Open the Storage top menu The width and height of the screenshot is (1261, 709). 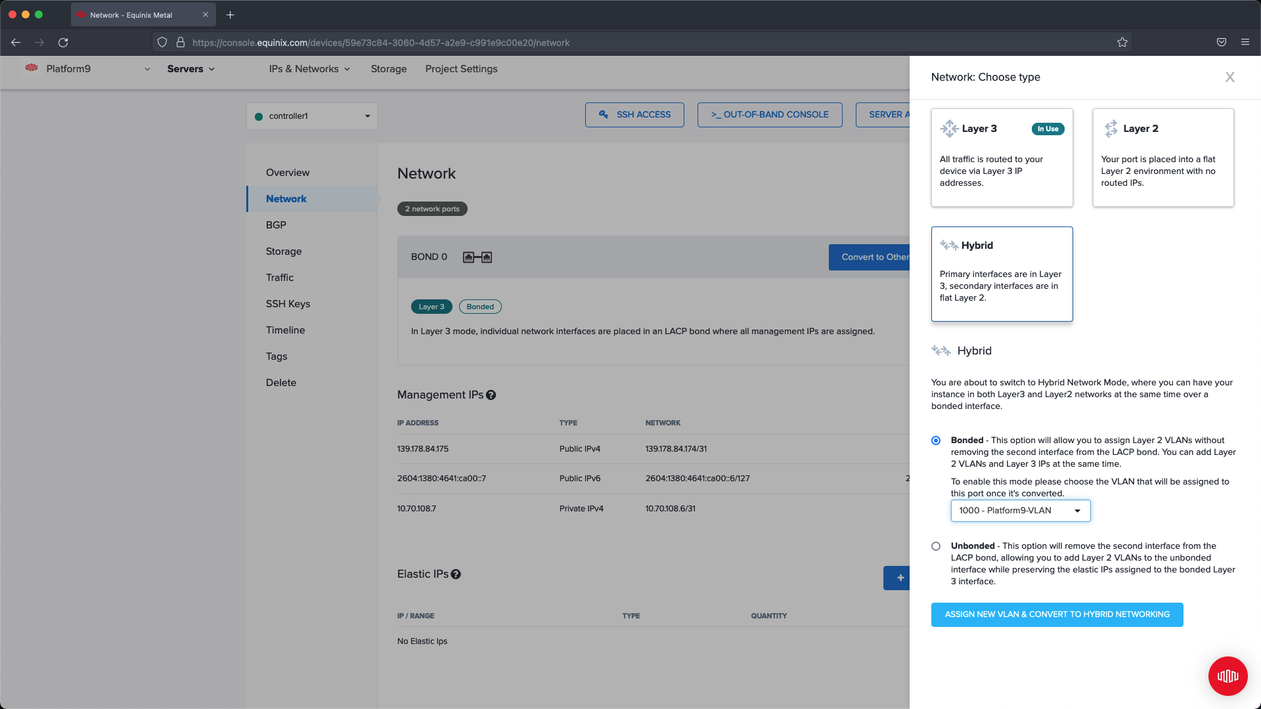pos(389,69)
